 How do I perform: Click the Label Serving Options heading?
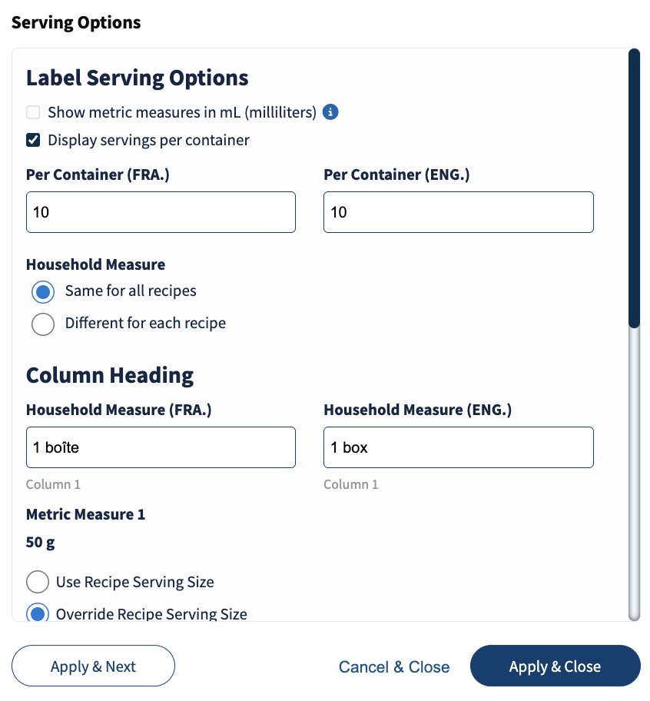[x=137, y=78]
